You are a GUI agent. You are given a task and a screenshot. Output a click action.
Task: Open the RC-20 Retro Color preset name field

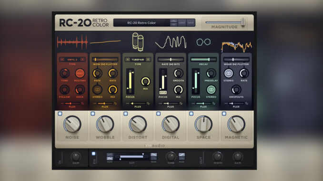click(x=141, y=23)
